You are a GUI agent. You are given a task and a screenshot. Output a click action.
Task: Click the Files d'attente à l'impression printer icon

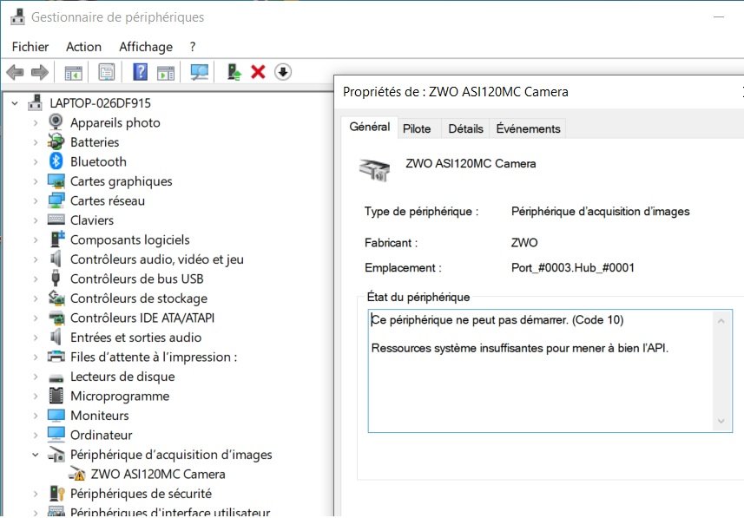[56, 357]
